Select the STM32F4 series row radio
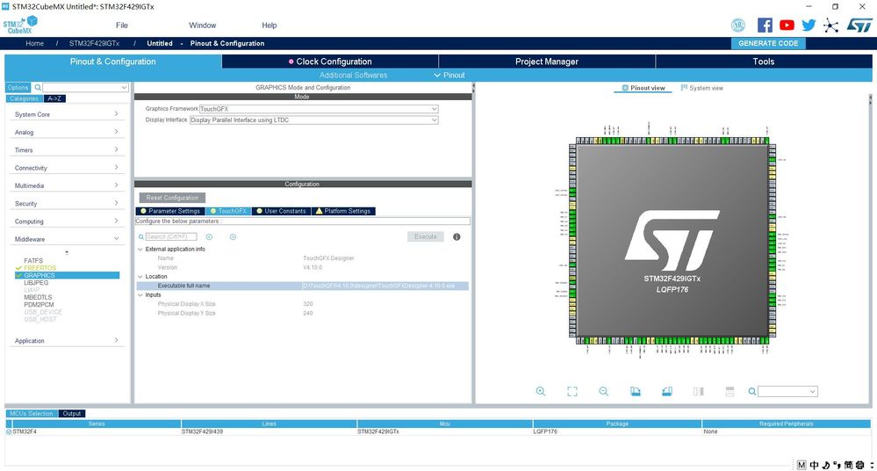This screenshot has height=471, width=877. [9, 431]
